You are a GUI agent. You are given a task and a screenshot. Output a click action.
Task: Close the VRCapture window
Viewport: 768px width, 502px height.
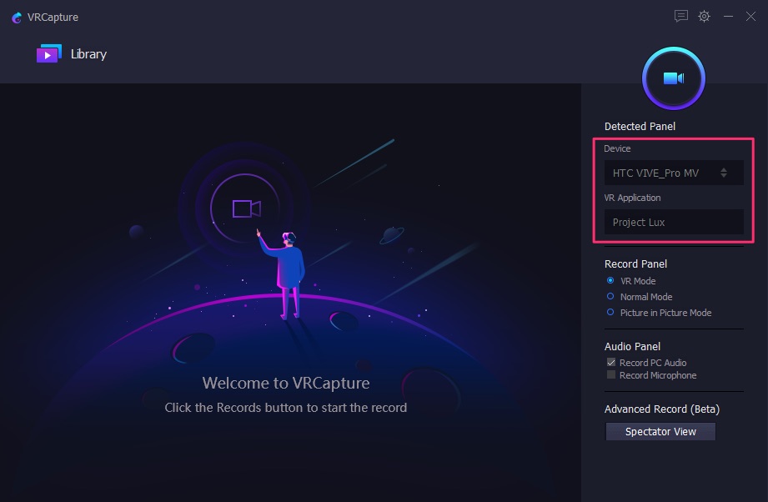750,16
